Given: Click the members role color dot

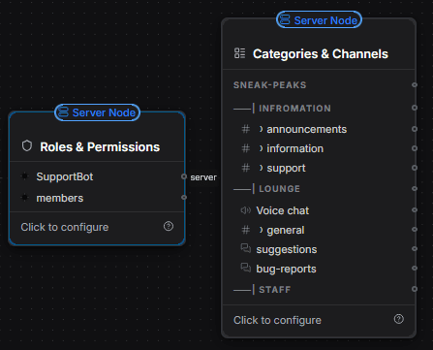Looking at the screenshot, I should coord(24,198).
